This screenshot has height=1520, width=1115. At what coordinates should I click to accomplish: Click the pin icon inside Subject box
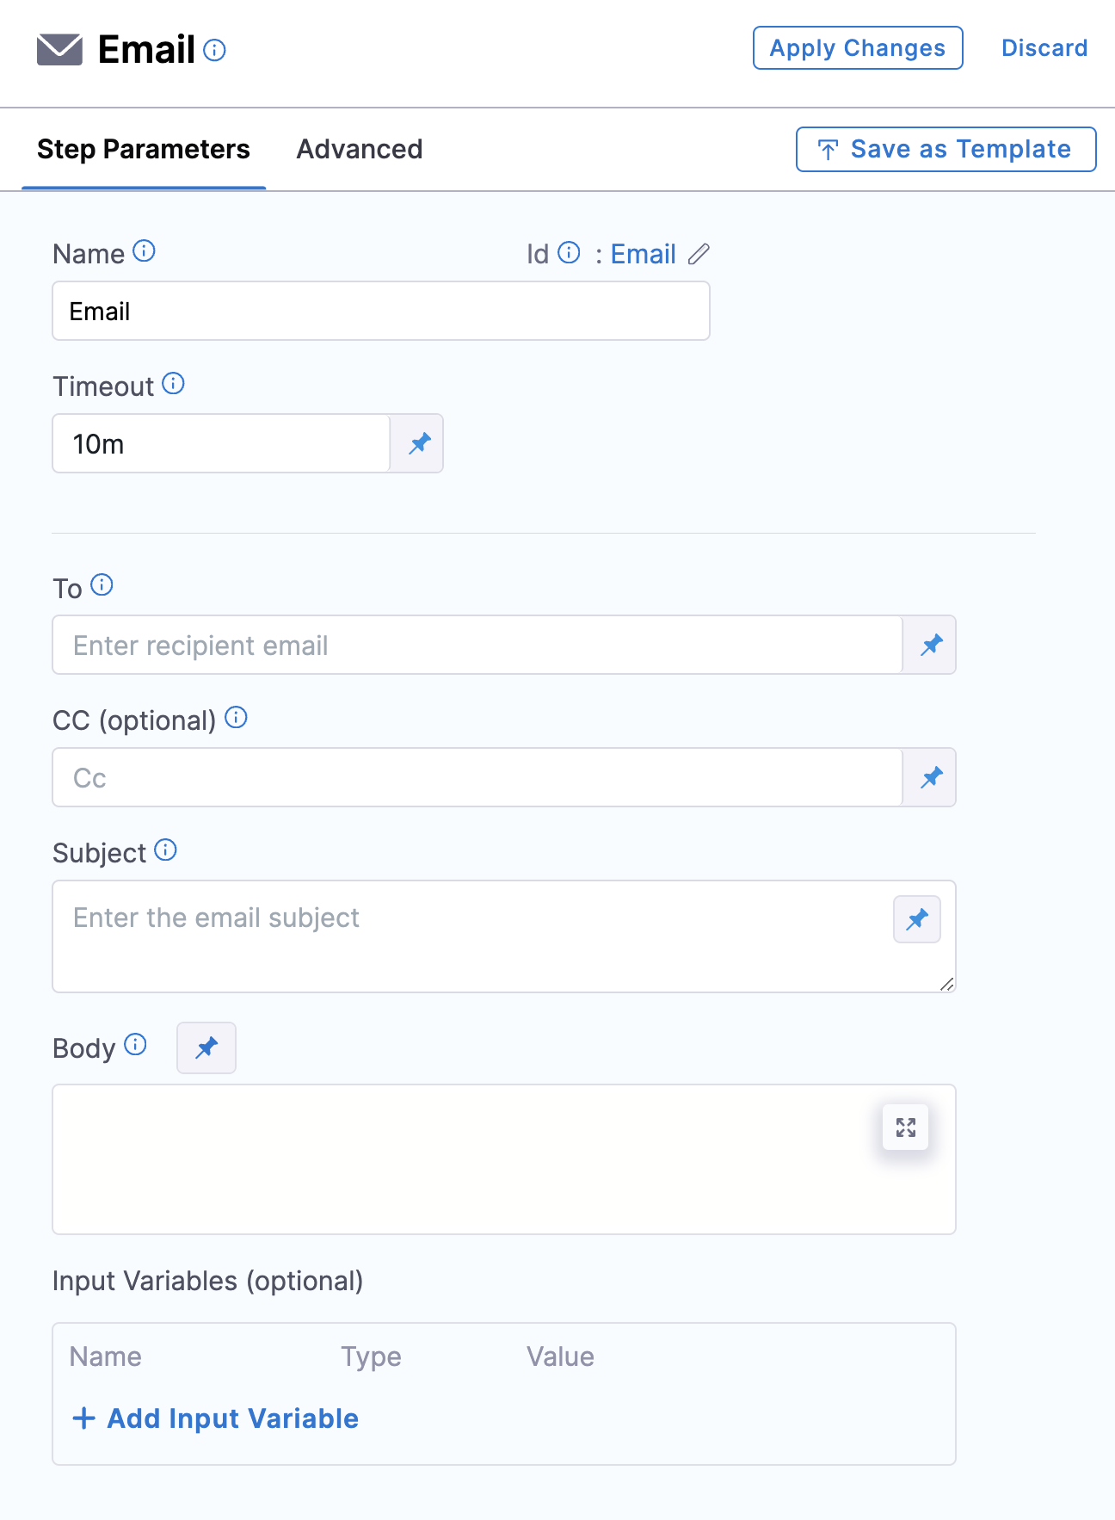pyautogui.click(x=917, y=919)
